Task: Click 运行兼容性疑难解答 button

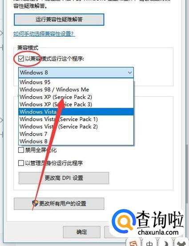Action: [59, 20]
